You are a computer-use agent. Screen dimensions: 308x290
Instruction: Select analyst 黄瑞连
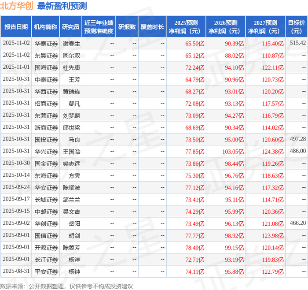click(71, 92)
